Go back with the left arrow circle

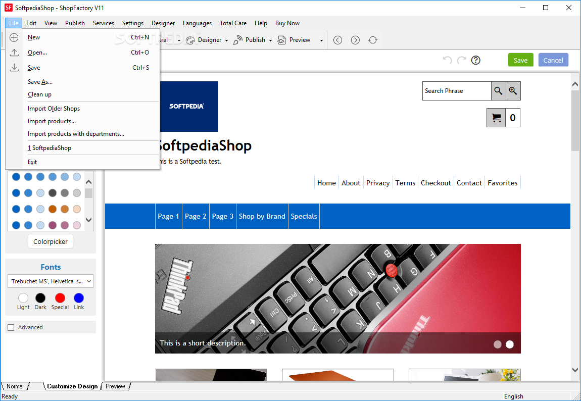pyautogui.click(x=337, y=40)
